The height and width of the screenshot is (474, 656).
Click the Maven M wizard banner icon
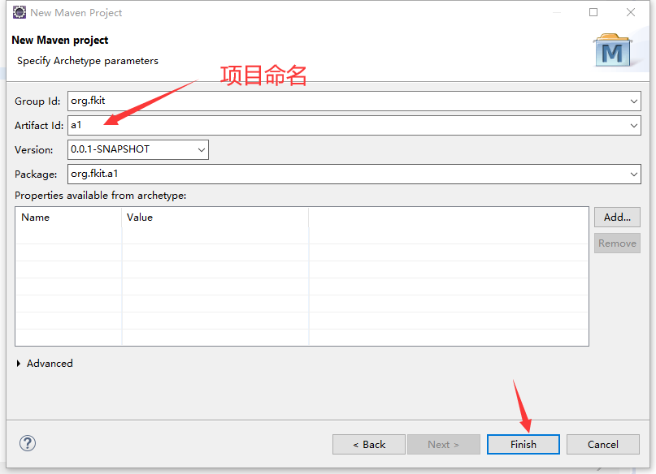(x=612, y=51)
